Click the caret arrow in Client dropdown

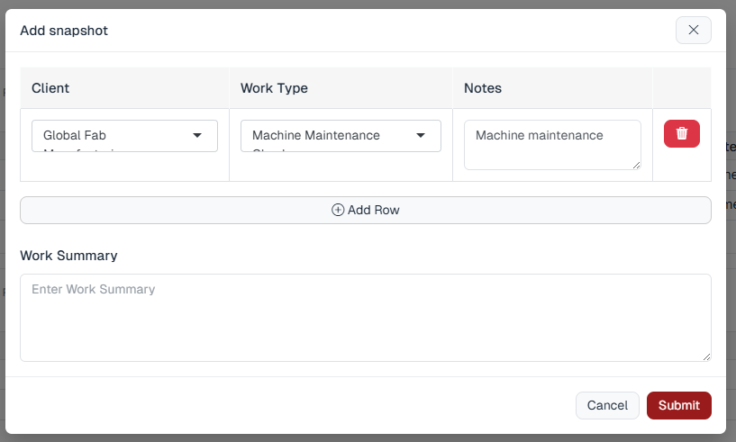click(197, 136)
